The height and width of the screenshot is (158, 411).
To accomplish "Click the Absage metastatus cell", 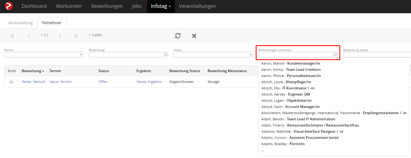I will point(213,82).
